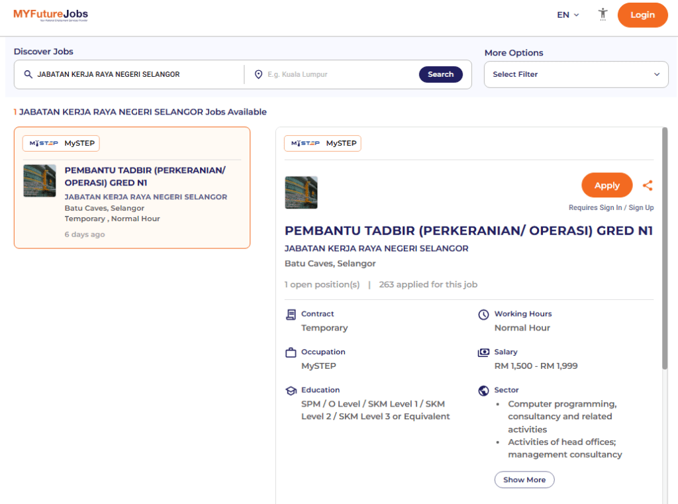Click the job detail panel scrollbar
The image size is (678, 504).
tap(665, 249)
